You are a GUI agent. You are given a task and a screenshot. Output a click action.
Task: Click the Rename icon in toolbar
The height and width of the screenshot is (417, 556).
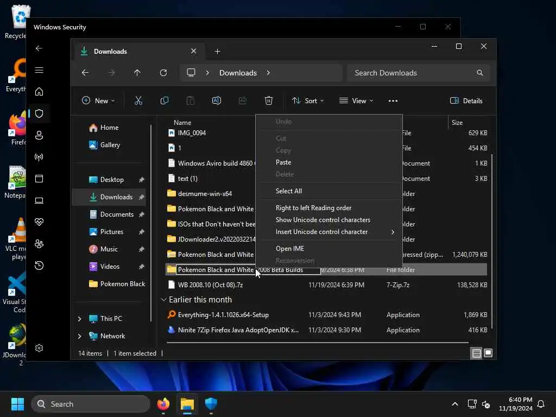coord(216,100)
